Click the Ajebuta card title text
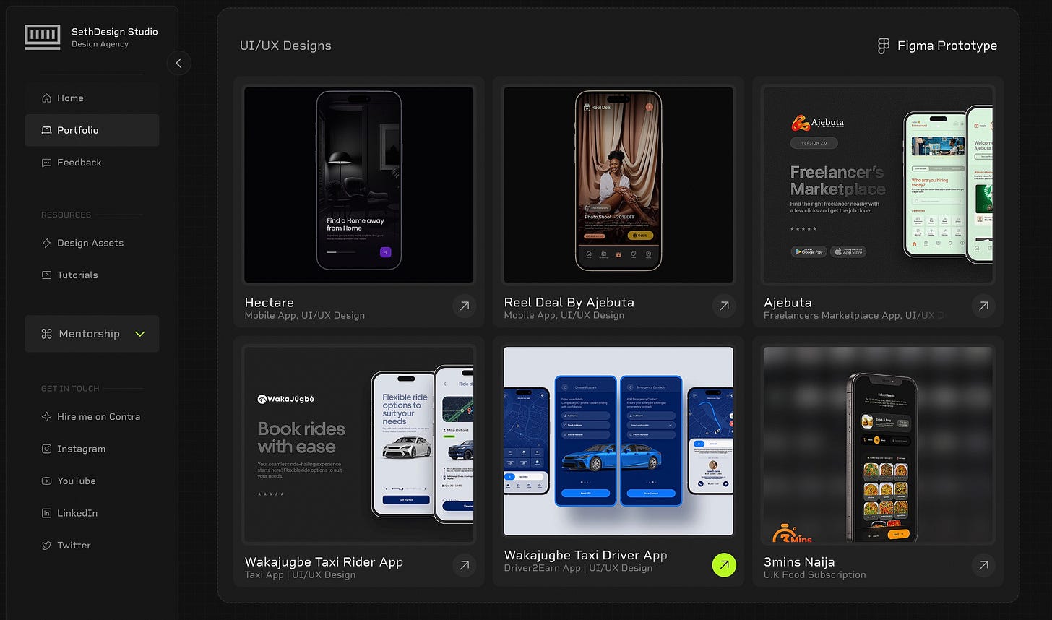 [788, 303]
